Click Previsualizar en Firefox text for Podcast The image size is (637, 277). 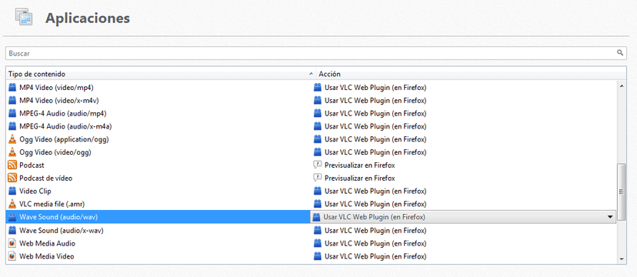point(359,165)
